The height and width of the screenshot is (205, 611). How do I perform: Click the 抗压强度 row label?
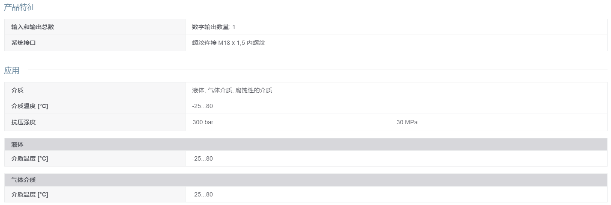[x=24, y=122]
